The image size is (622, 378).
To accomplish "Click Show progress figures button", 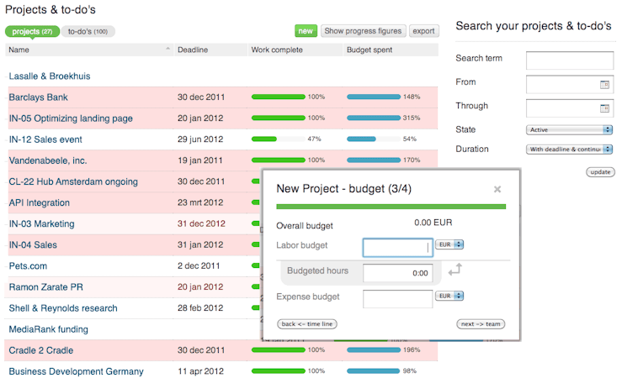I will coord(363,31).
